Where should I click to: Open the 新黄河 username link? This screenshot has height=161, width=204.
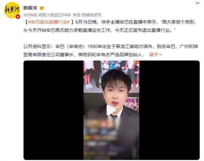[x=30, y=8]
